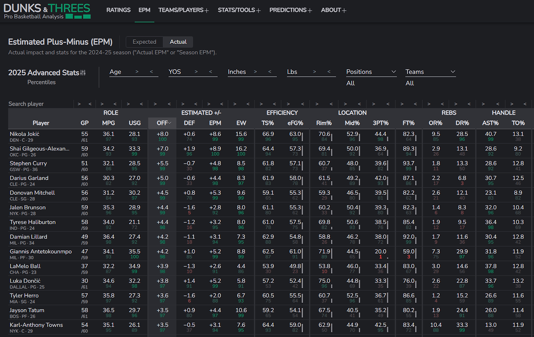Click the greater-than icon beside Lbs
This screenshot has width=534, height=337.
(x=315, y=72)
